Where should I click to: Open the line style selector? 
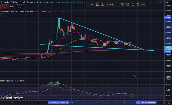[x=117, y=4]
